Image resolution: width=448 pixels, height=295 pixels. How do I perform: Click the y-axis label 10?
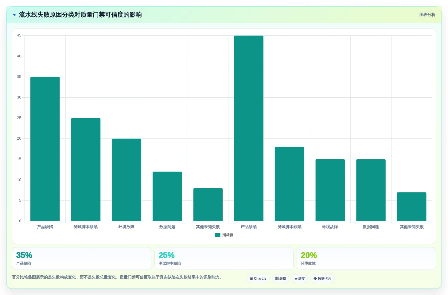(x=19, y=180)
